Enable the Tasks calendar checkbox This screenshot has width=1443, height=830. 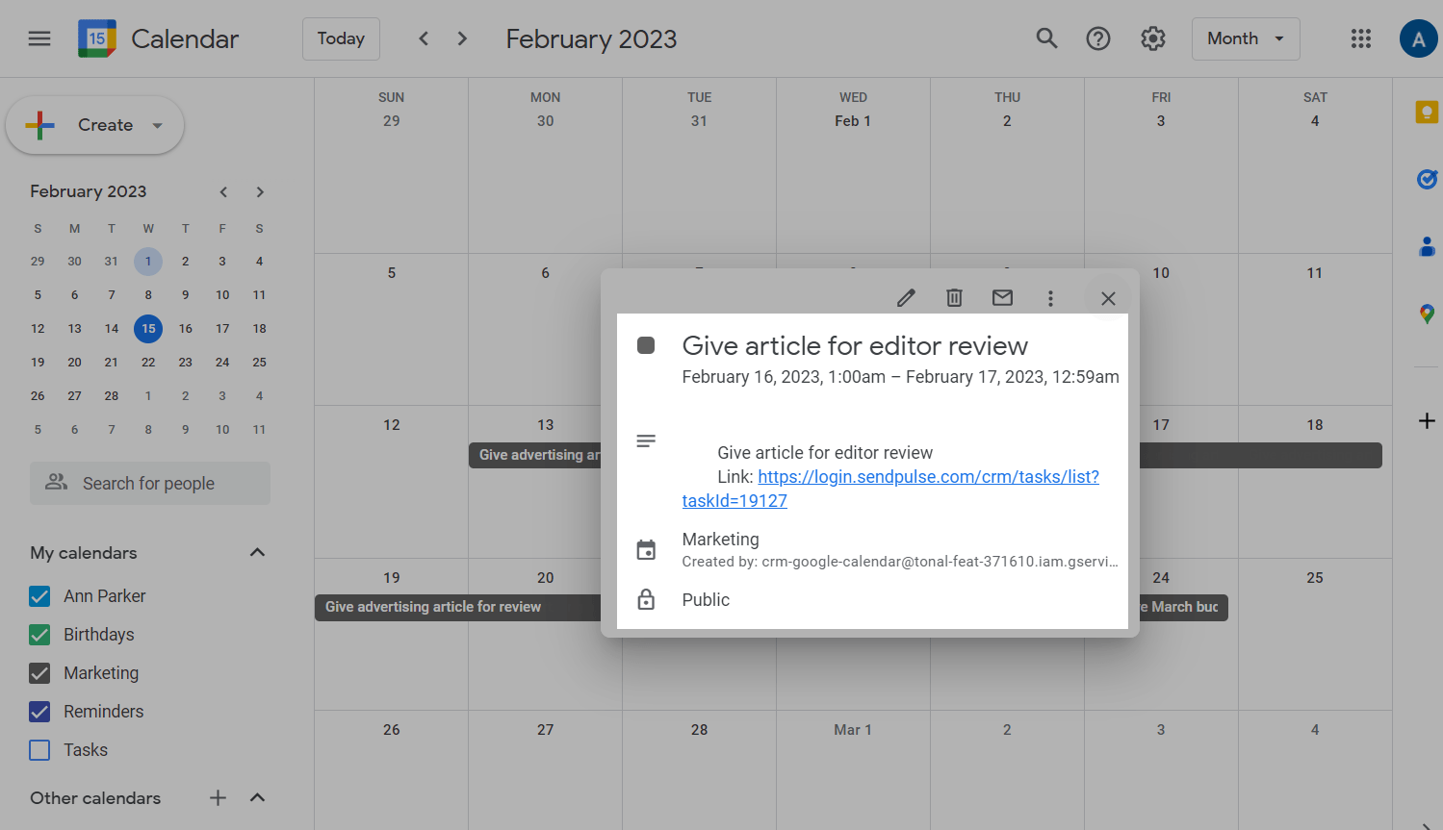[x=39, y=750]
